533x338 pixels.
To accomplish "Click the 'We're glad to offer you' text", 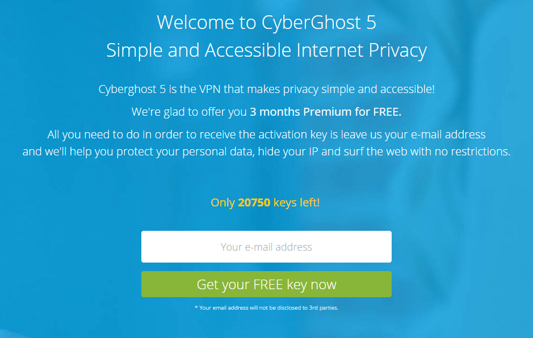I will coord(189,112).
